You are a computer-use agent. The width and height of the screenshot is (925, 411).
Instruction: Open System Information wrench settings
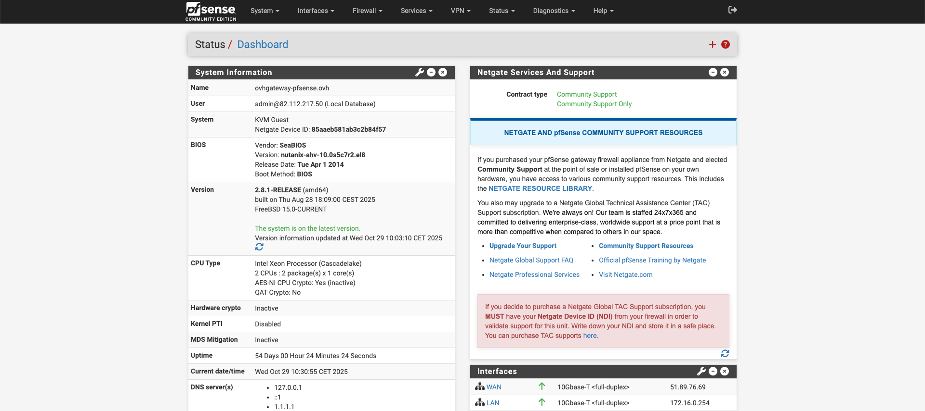pos(419,72)
